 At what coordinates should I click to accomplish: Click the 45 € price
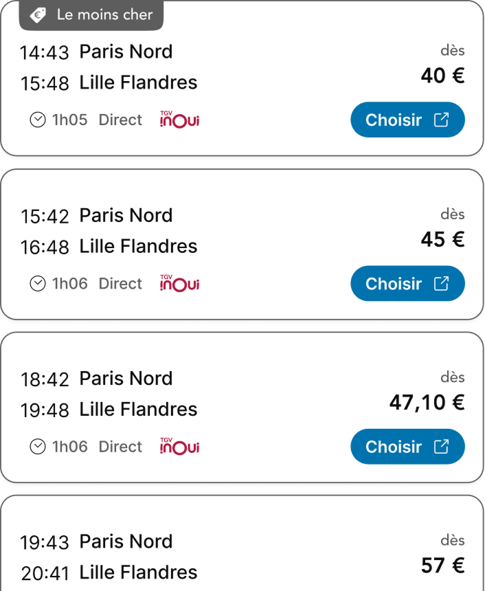pos(442,239)
